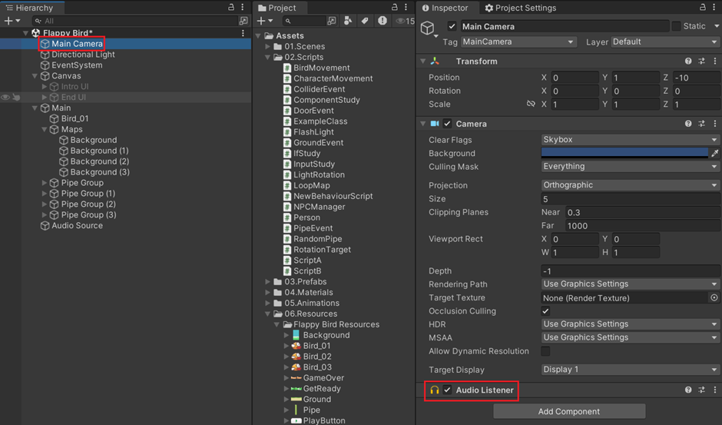Click the Camera Background color swatch
Viewport: 722px width, 425px height.
[x=624, y=153]
